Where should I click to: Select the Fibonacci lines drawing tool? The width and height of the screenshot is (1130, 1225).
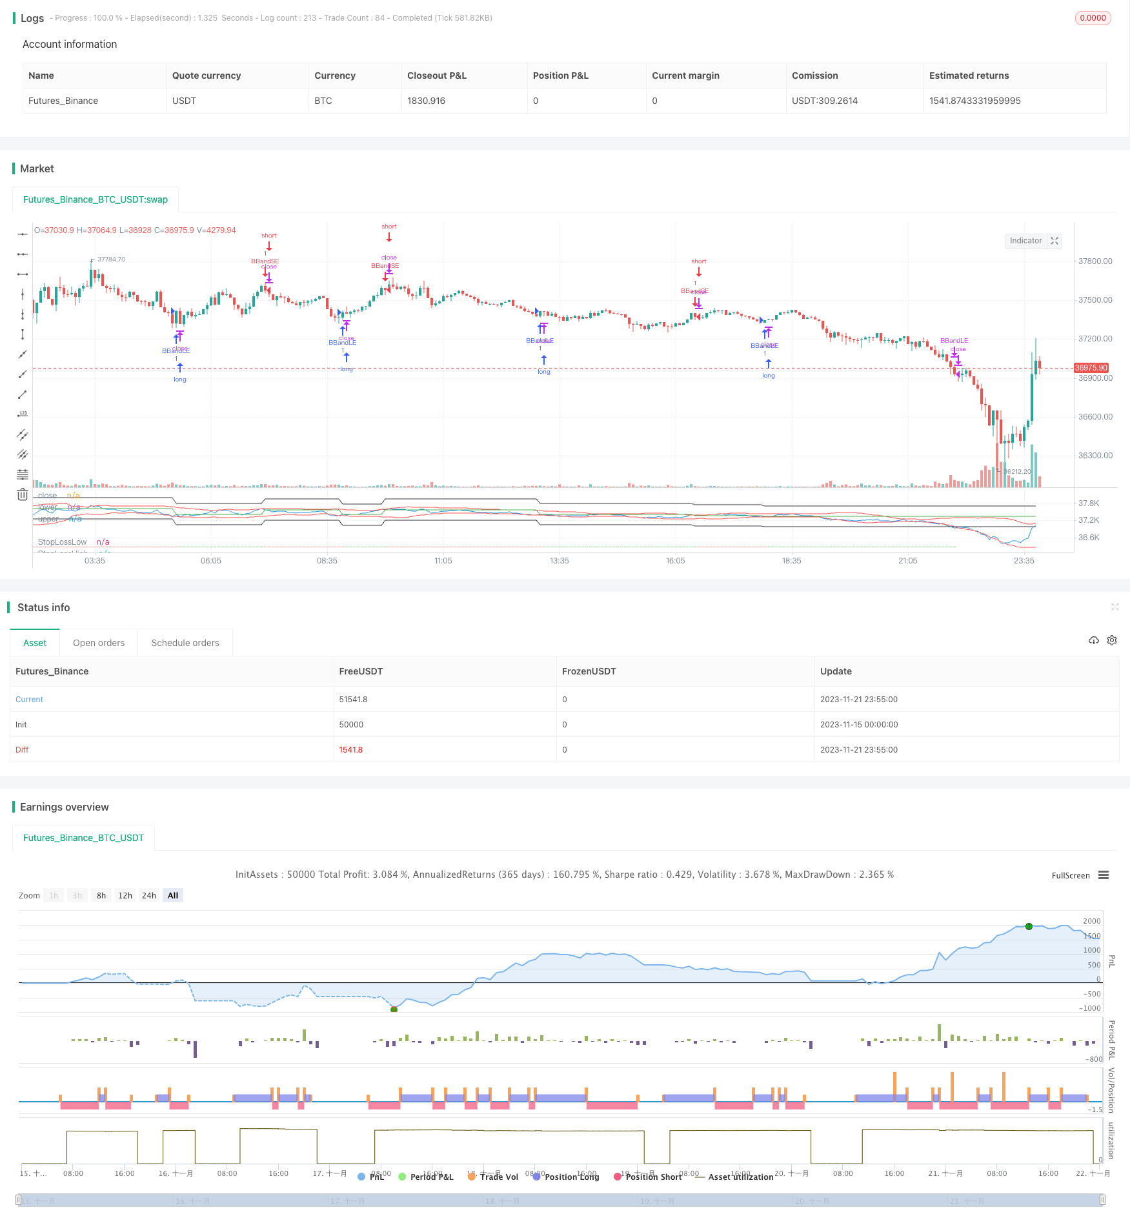[23, 474]
